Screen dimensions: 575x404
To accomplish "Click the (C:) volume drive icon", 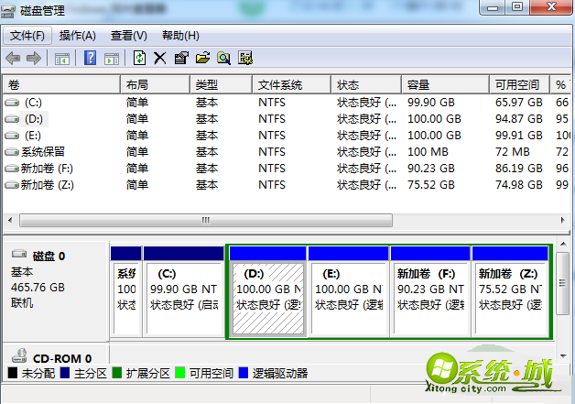I will (12, 103).
